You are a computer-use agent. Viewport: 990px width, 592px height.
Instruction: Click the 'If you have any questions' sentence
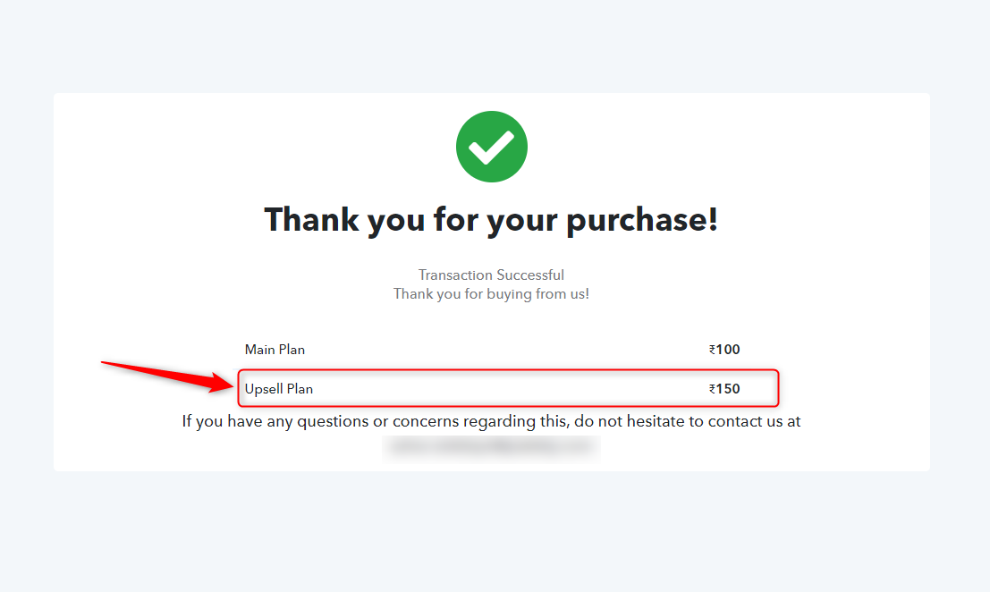coord(491,421)
